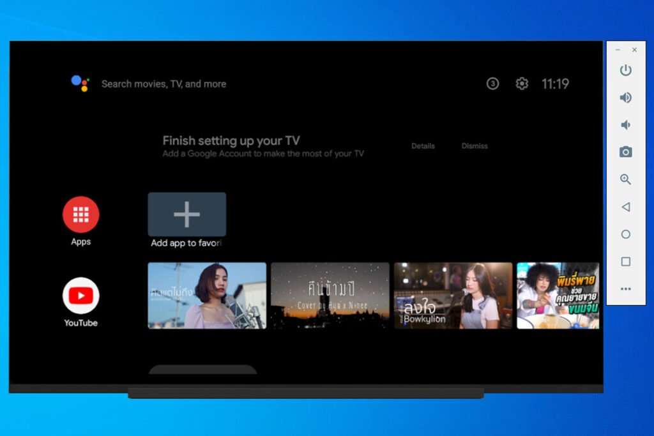Click the search movies and TV field
The image size is (654, 436).
(163, 84)
